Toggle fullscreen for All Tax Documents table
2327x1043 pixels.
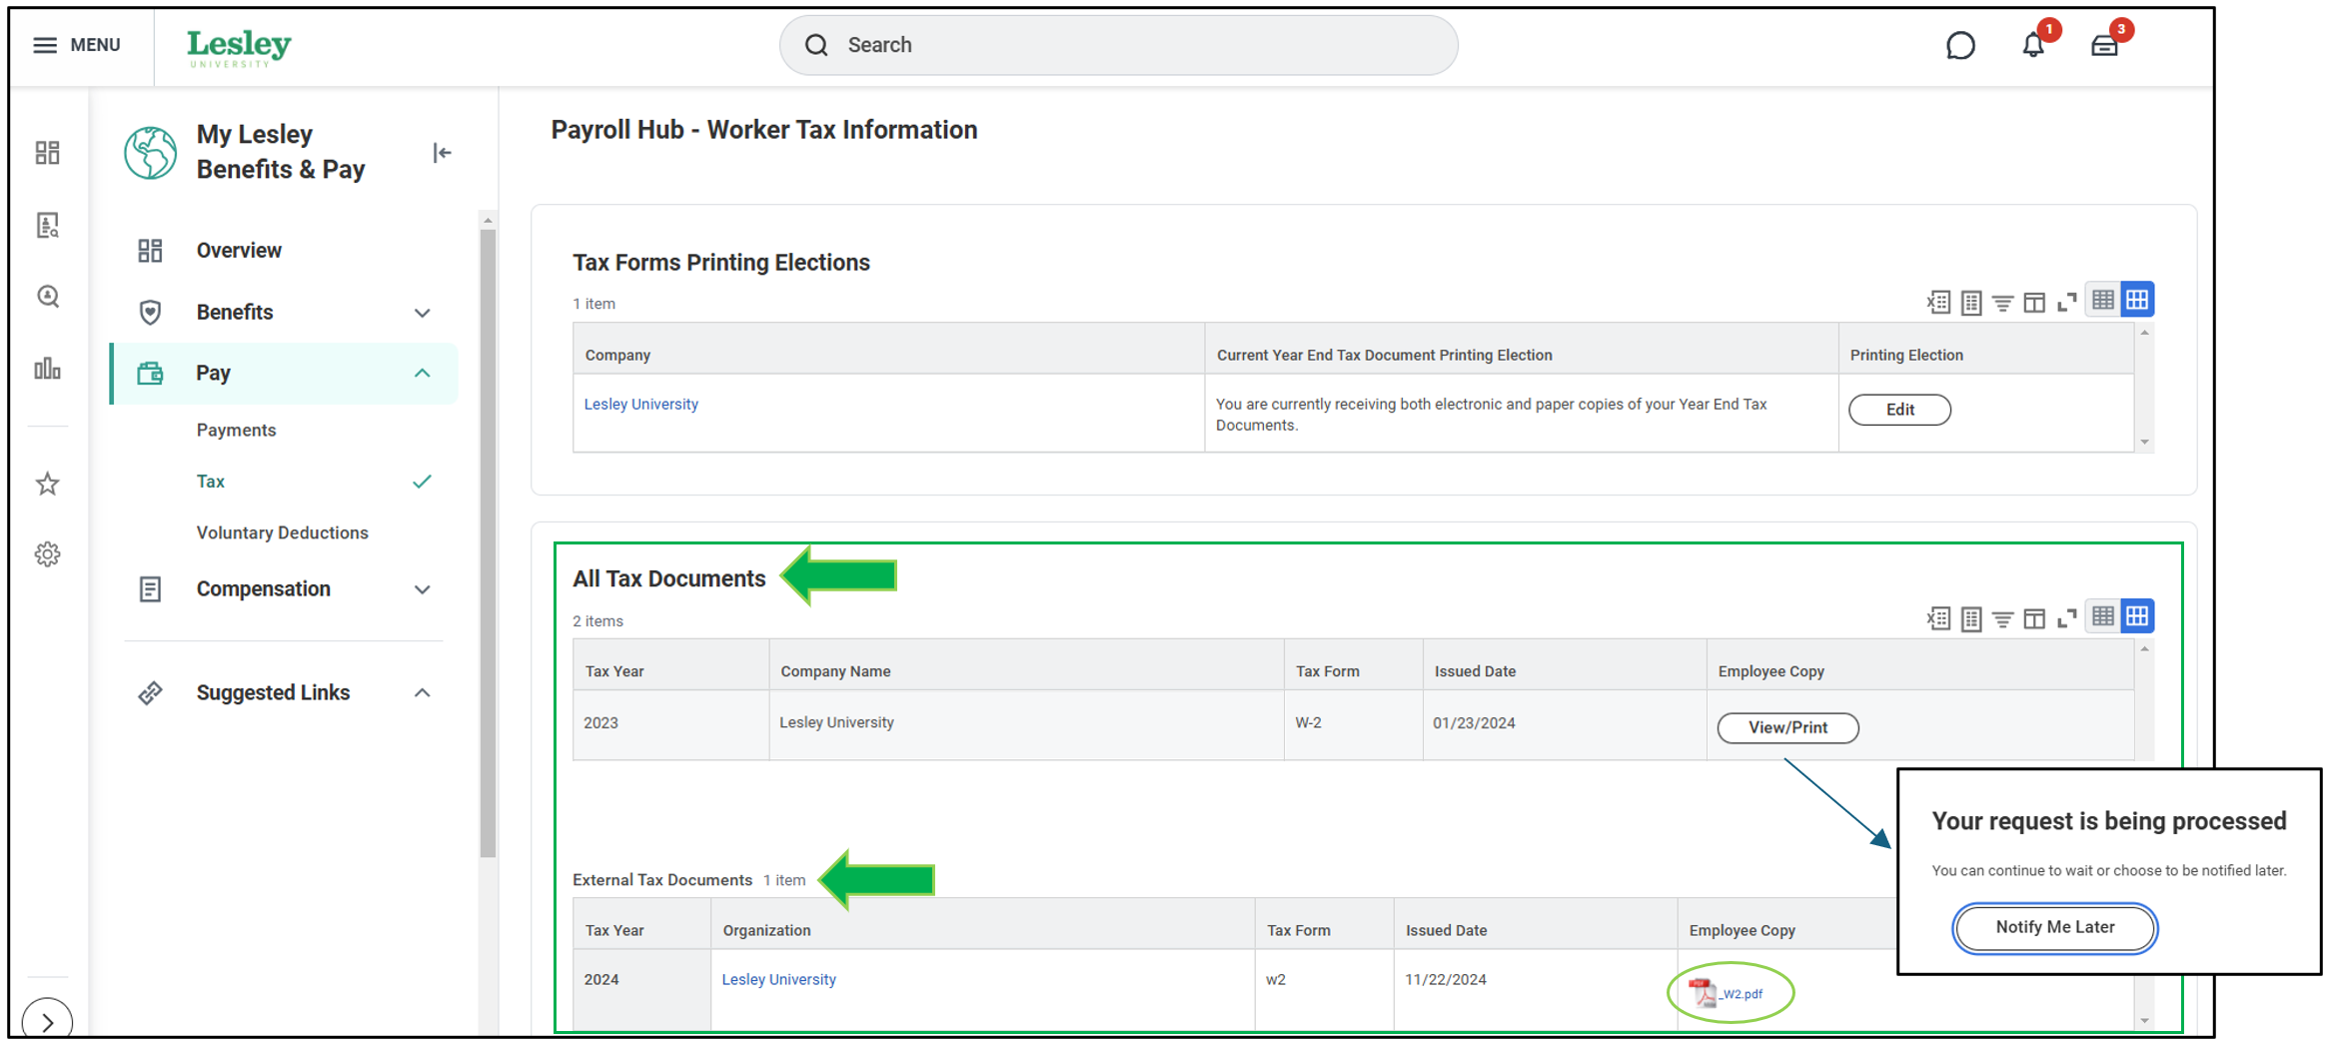click(2066, 618)
